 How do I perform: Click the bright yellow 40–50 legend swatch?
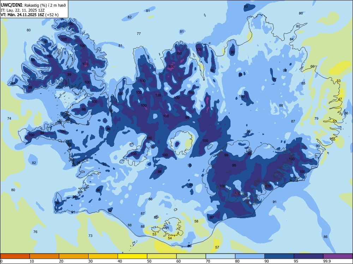132,256
